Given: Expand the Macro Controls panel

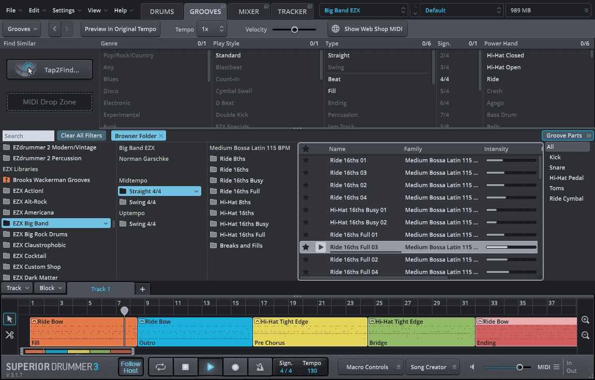Looking at the screenshot, I should tap(371, 367).
